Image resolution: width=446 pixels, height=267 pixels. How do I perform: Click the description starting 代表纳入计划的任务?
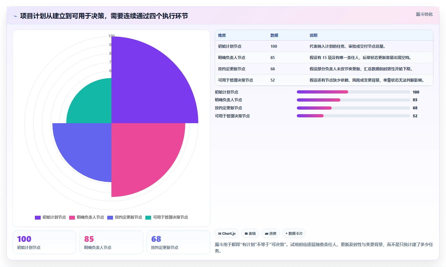(x=347, y=46)
